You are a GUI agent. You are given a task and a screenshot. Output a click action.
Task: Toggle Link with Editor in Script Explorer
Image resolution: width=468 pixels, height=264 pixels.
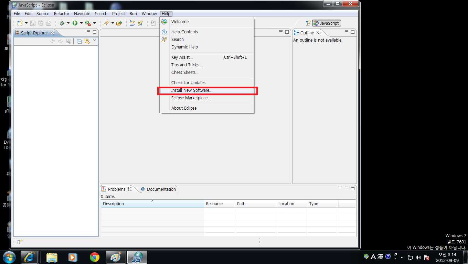[87, 41]
